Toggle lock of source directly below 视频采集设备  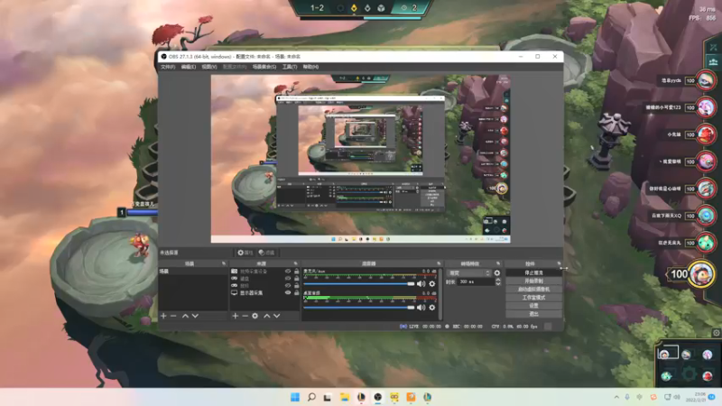pos(297,279)
